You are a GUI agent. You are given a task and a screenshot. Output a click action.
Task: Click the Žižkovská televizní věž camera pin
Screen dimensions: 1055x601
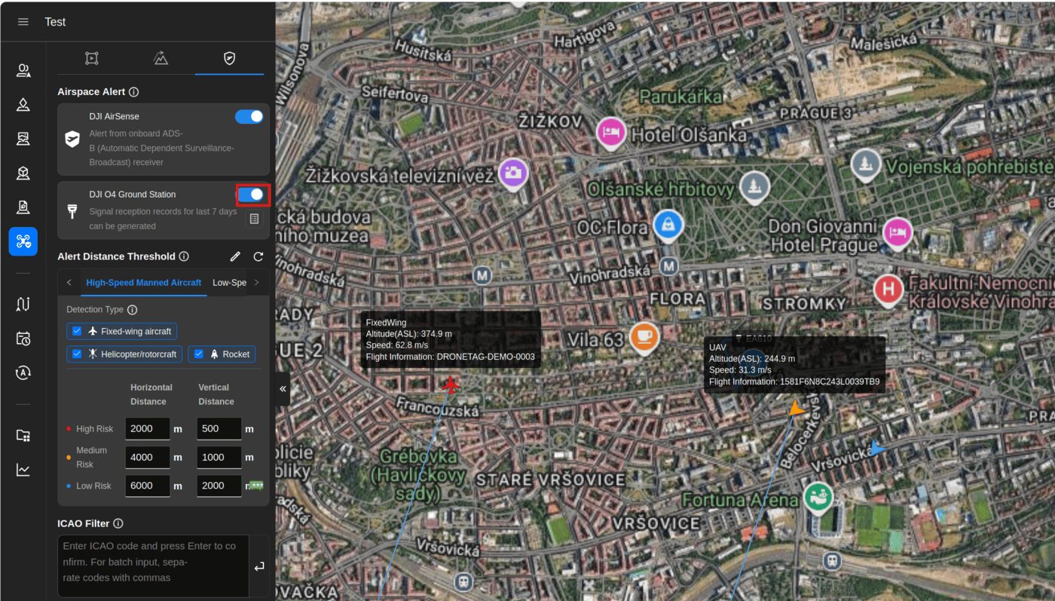pyautogui.click(x=514, y=173)
